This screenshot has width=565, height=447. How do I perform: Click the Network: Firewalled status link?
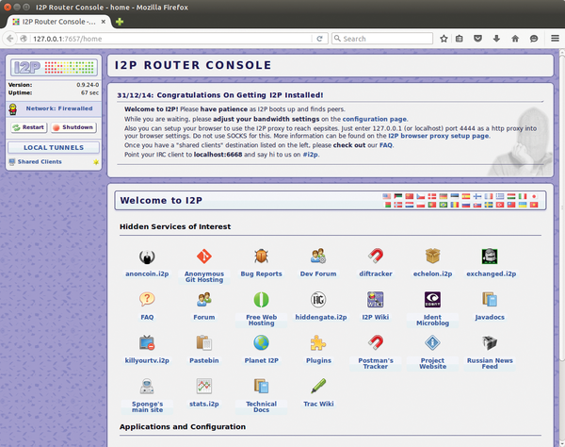tap(59, 108)
